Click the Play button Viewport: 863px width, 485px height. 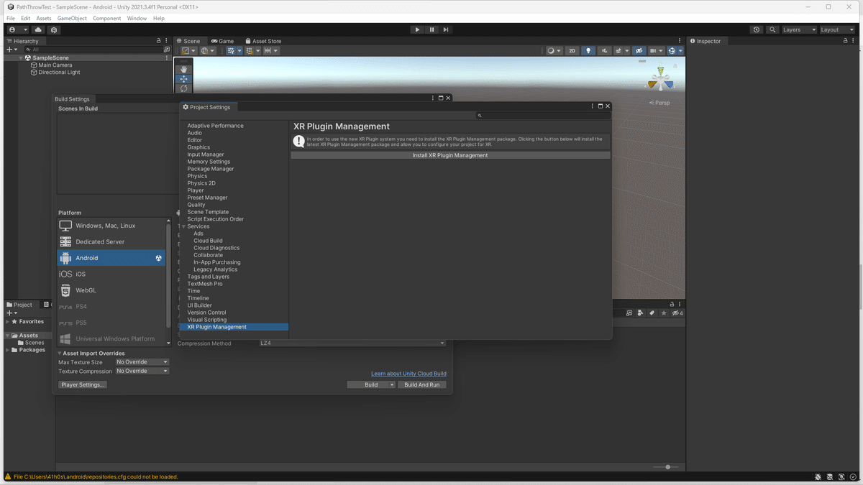pyautogui.click(x=417, y=29)
